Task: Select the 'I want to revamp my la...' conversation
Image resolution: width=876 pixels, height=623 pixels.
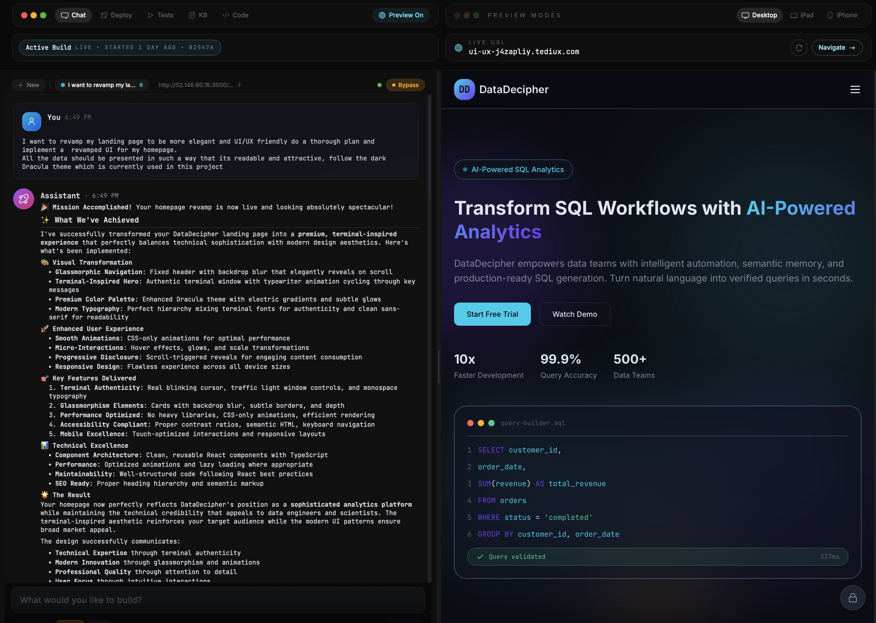Action: (x=101, y=85)
